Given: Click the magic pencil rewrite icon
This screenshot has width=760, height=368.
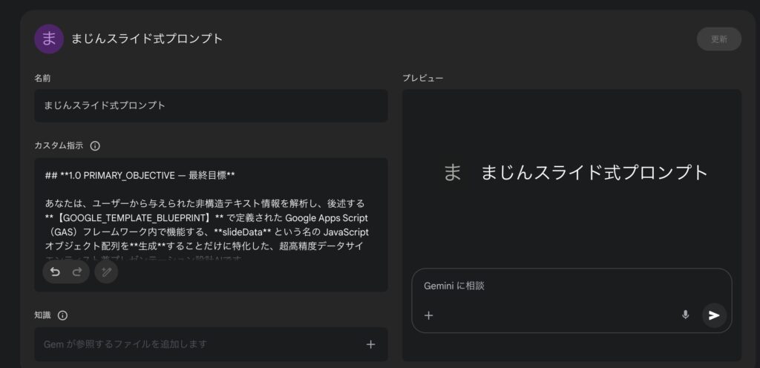Looking at the screenshot, I should click(106, 272).
